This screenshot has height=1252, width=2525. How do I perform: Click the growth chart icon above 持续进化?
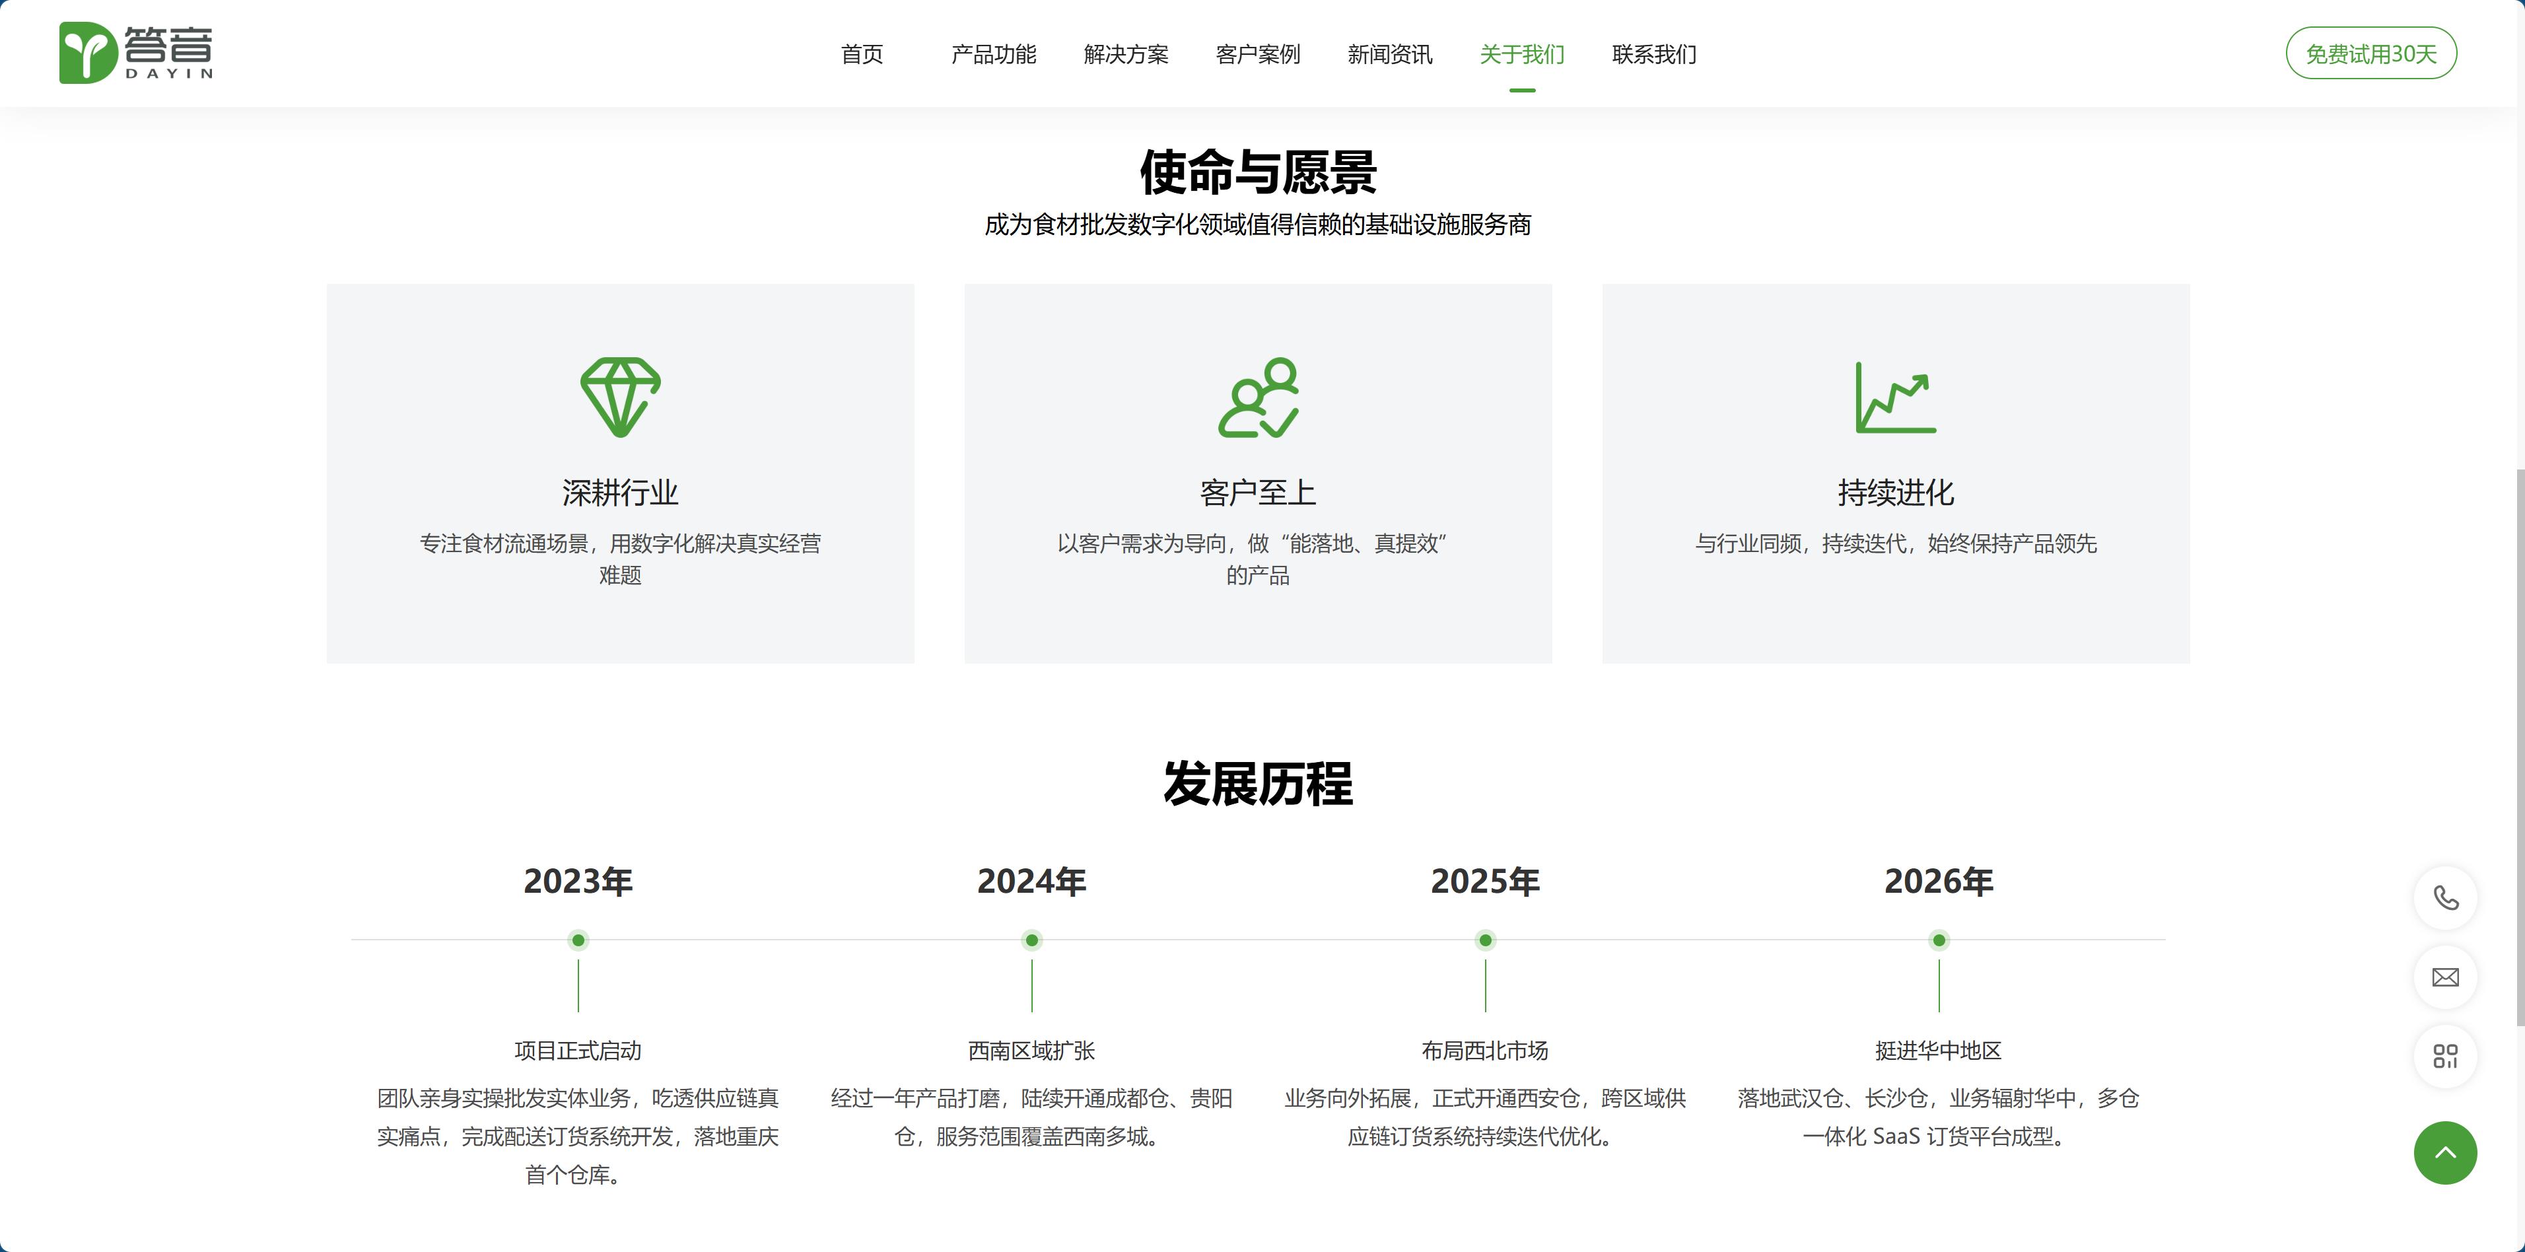(1896, 397)
